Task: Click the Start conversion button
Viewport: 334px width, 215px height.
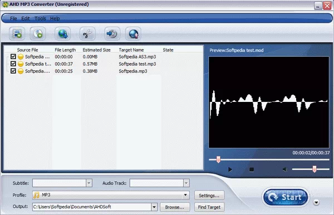Action: click(x=286, y=197)
